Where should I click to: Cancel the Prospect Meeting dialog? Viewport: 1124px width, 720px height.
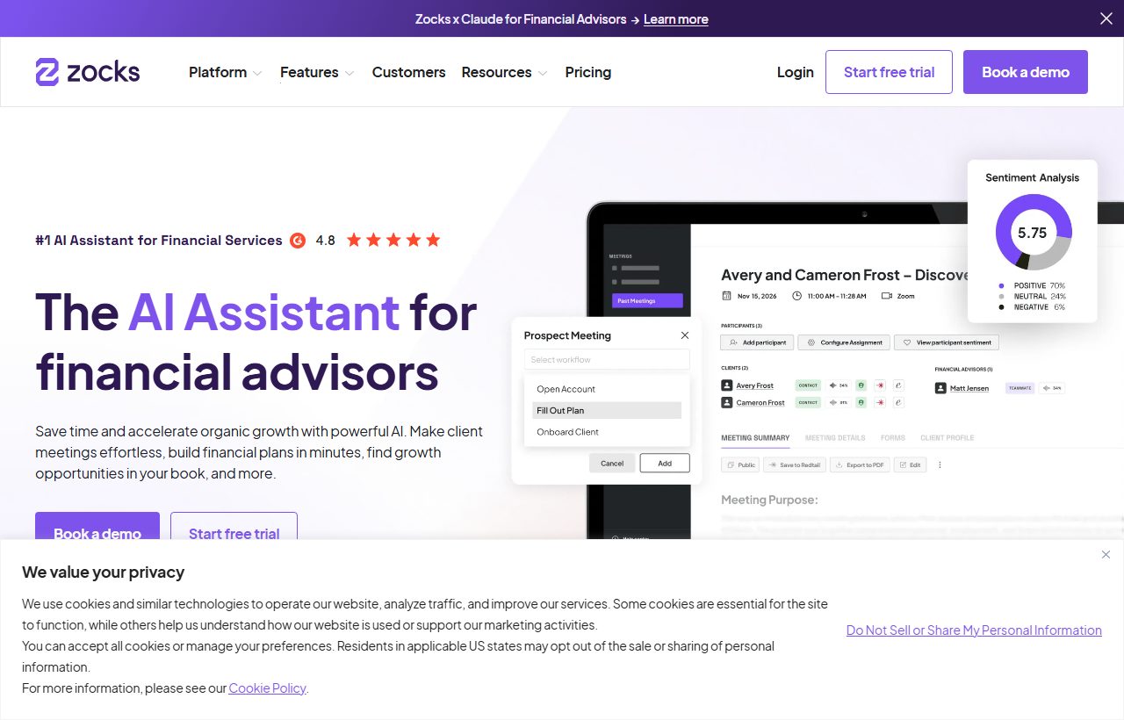(612, 463)
